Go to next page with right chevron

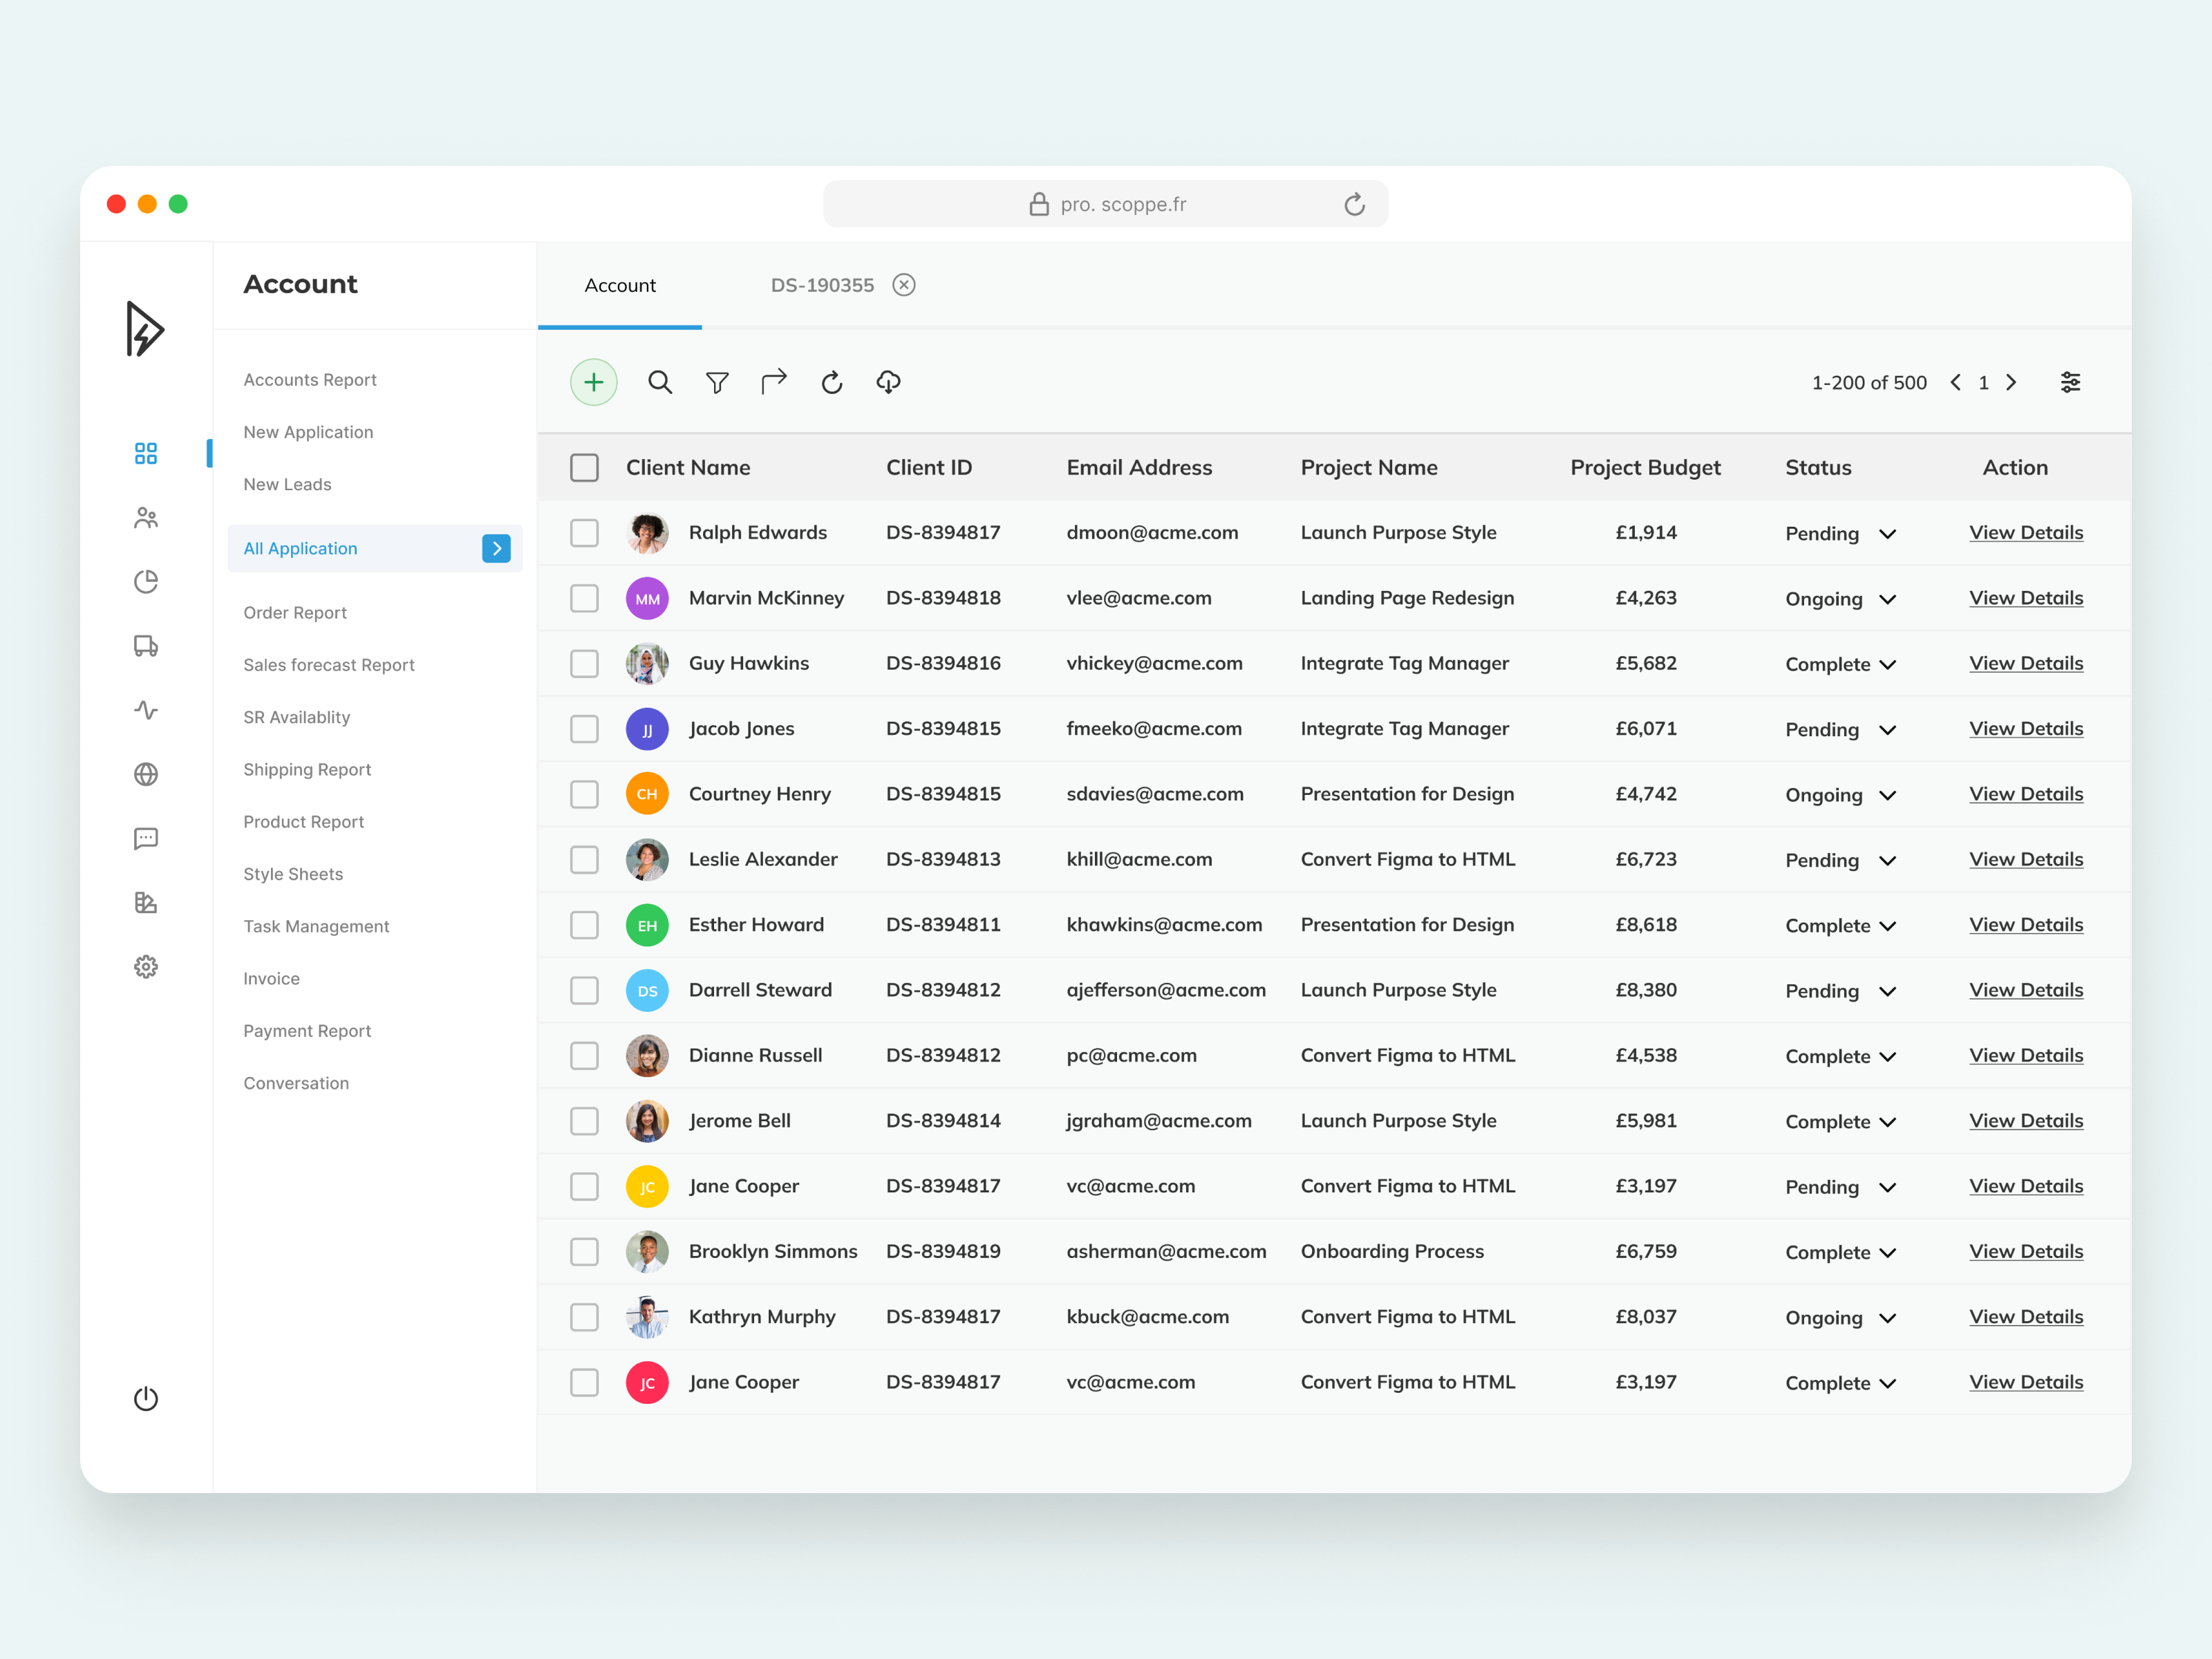click(2011, 382)
